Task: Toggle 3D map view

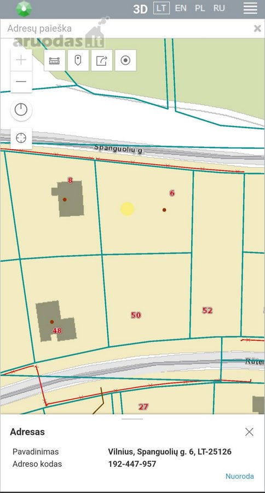Action: (x=140, y=9)
